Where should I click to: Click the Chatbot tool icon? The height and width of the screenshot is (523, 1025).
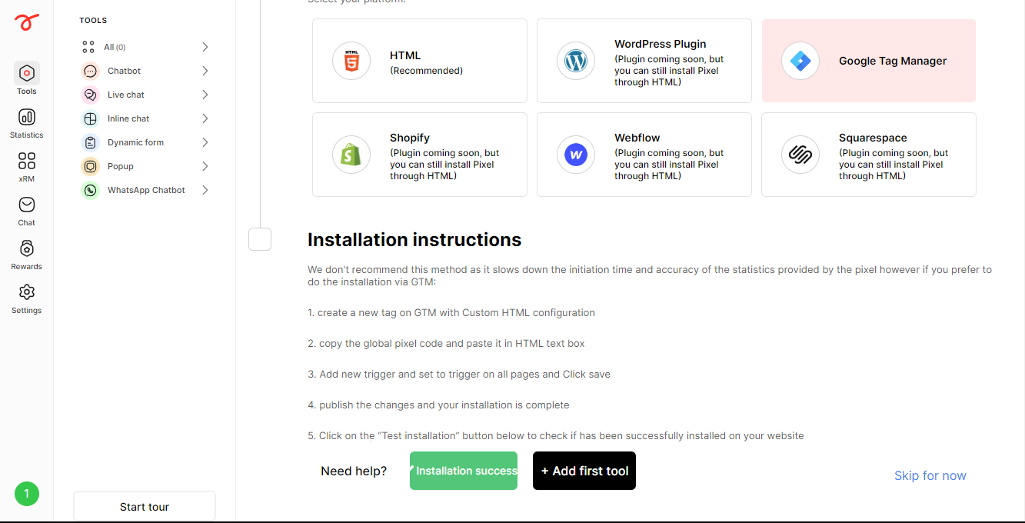pos(90,71)
